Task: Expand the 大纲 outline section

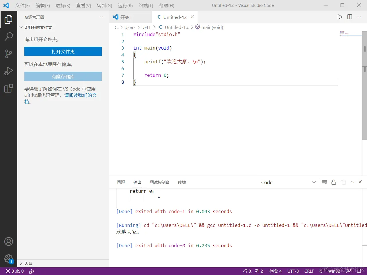Action: tap(63, 264)
